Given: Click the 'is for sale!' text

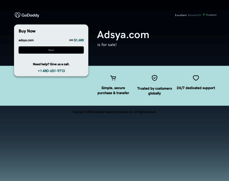Looking at the screenshot, I should pos(107,45).
